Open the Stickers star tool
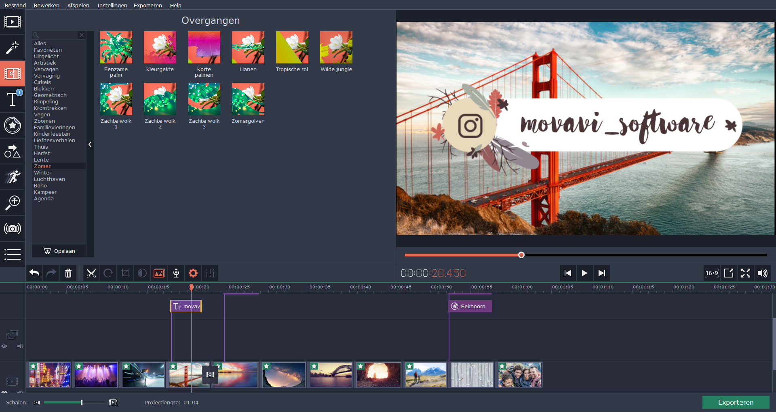 tap(12, 125)
